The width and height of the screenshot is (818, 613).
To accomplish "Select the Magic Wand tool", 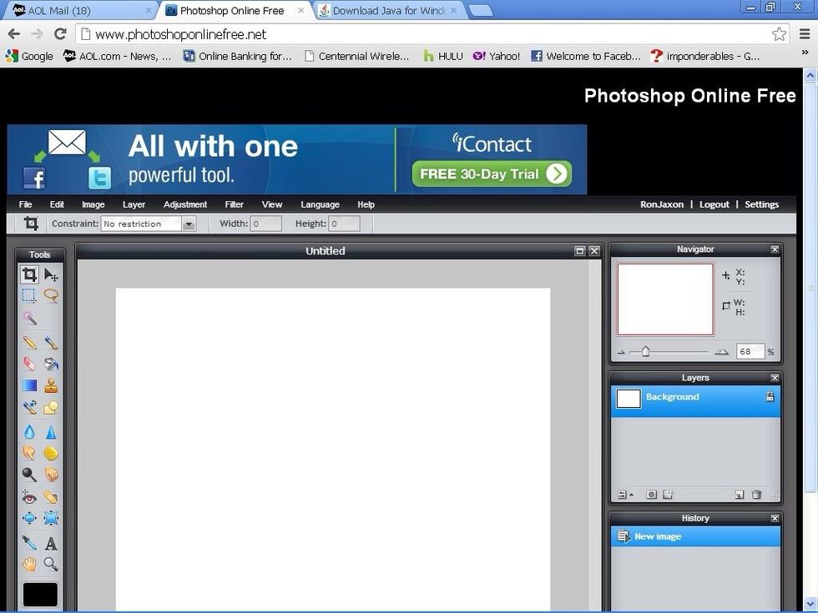I will click(x=30, y=318).
